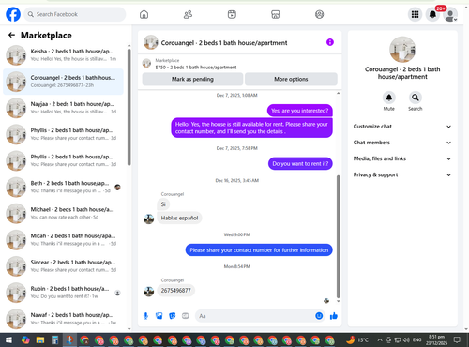Attach a photo file icon
This screenshot has width=469, height=347.
159,316
